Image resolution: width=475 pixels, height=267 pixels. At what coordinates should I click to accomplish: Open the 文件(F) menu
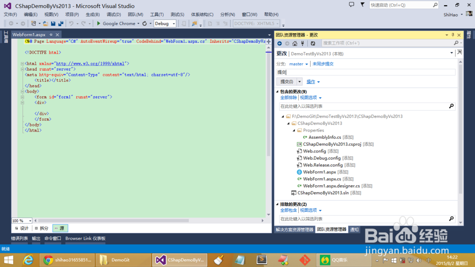pos(10,15)
